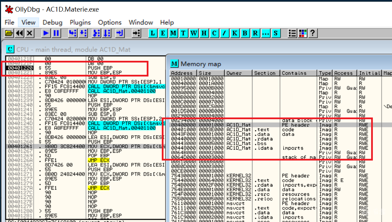Show Breakpoints with B button
The width and height of the screenshot is (392, 222).
tap(245, 33)
